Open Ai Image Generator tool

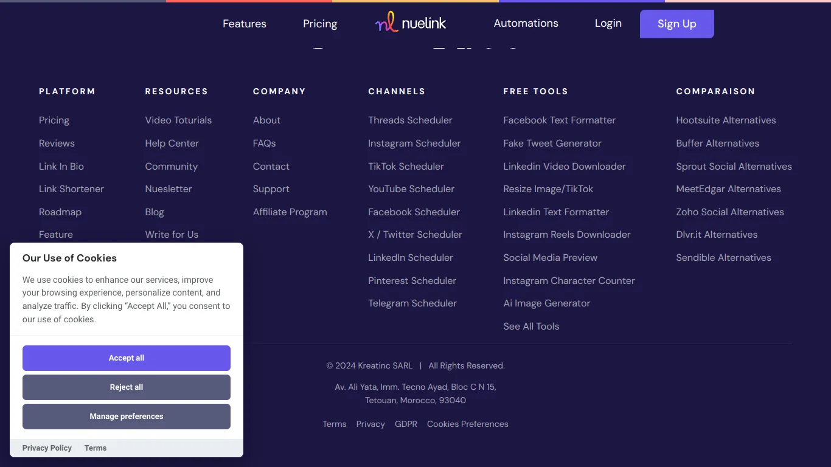pos(547,303)
